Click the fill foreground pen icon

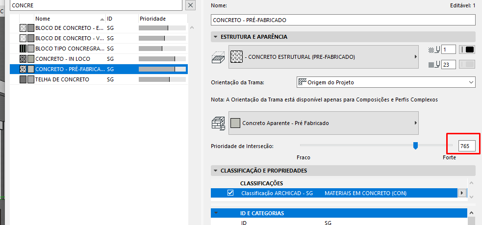pos(434,50)
